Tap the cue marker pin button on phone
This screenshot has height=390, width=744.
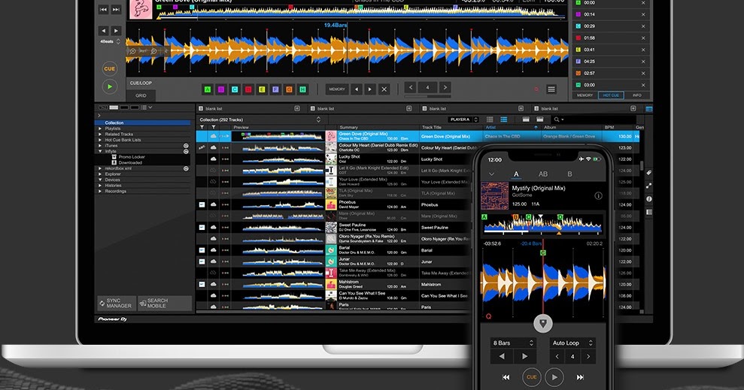pyautogui.click(x=543, y=323)
